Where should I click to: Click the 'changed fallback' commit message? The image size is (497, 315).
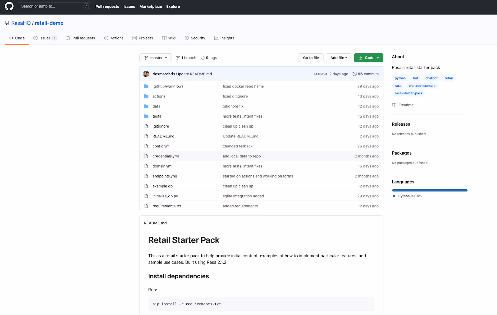pos(238,146)
